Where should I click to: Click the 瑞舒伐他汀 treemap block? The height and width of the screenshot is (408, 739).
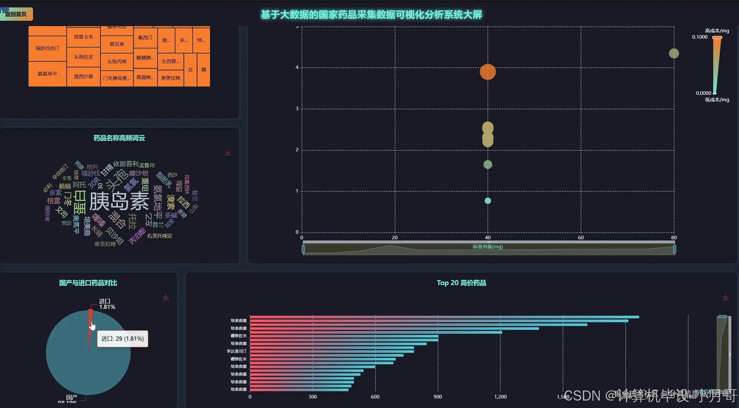tap(47, 48)
